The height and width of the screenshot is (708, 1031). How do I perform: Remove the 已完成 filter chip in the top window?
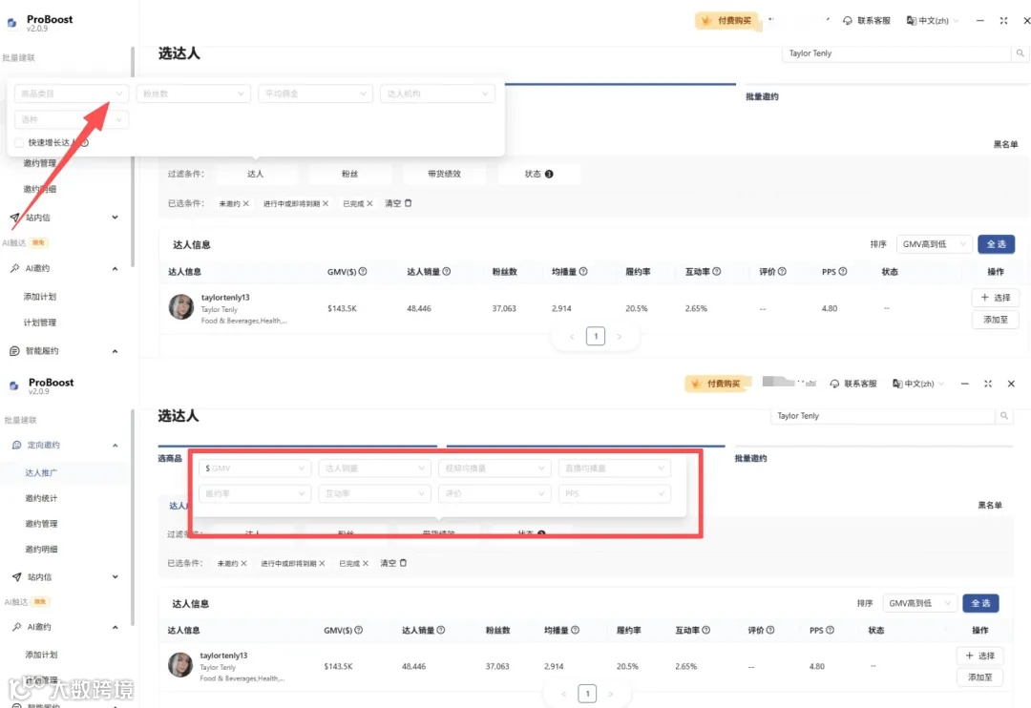(369, 204)
